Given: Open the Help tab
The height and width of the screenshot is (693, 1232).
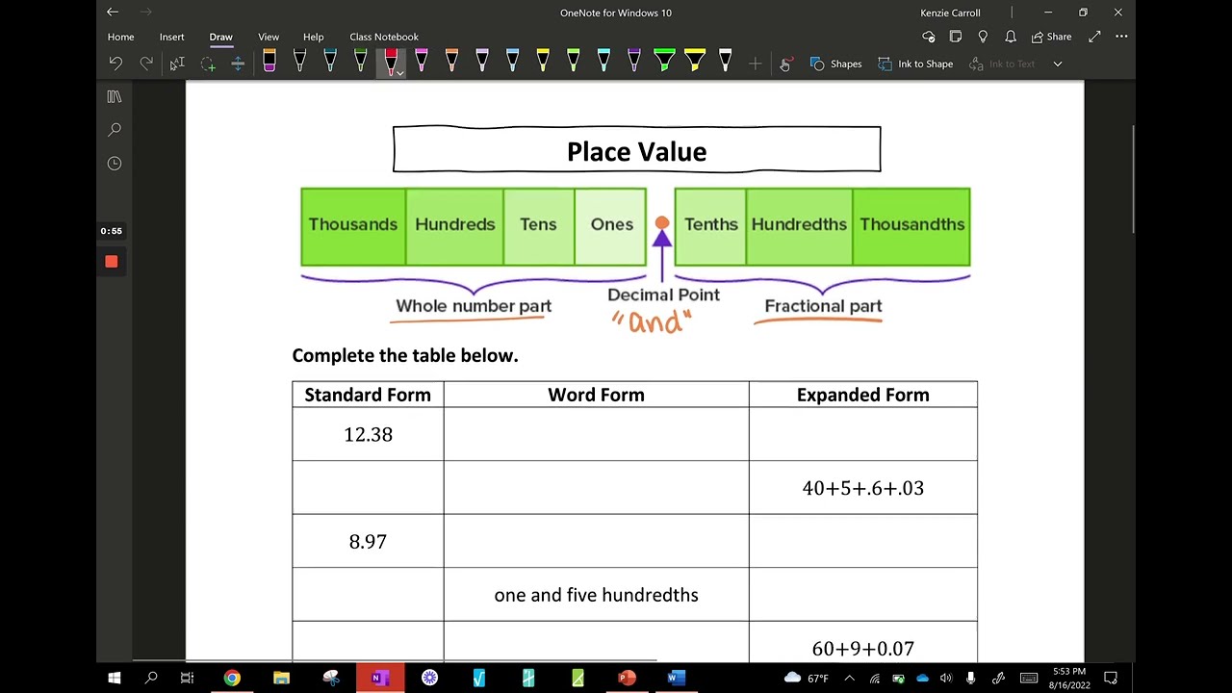Looking at the screenshot, I should click(314, 37).
